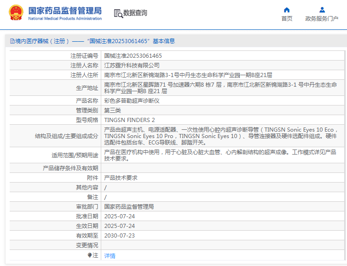Screen dimensions: 347x266
Task: Click approval date 2025-07-24 in 批准日期 row
Action: 120,216
